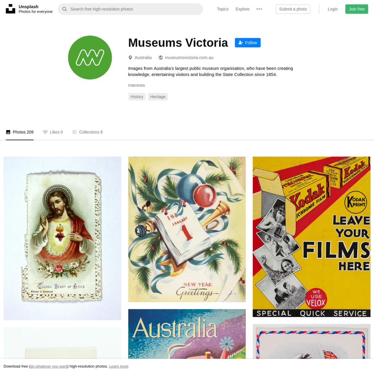
Task: Click the magnifier search icon
Action: 64,9
